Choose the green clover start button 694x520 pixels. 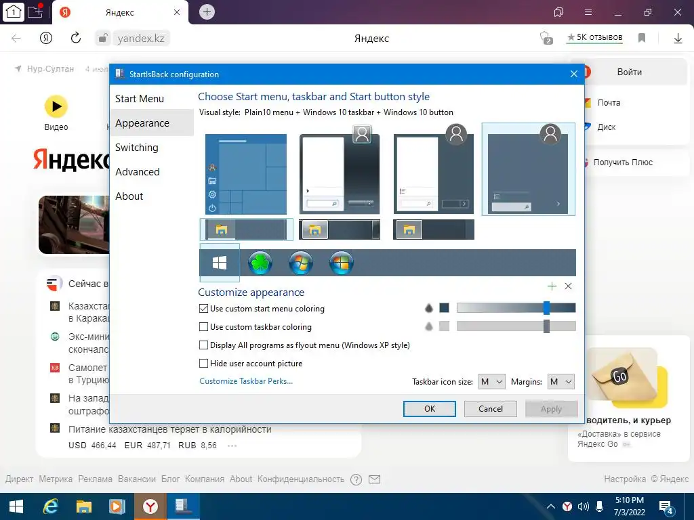(x=260, y=263)
